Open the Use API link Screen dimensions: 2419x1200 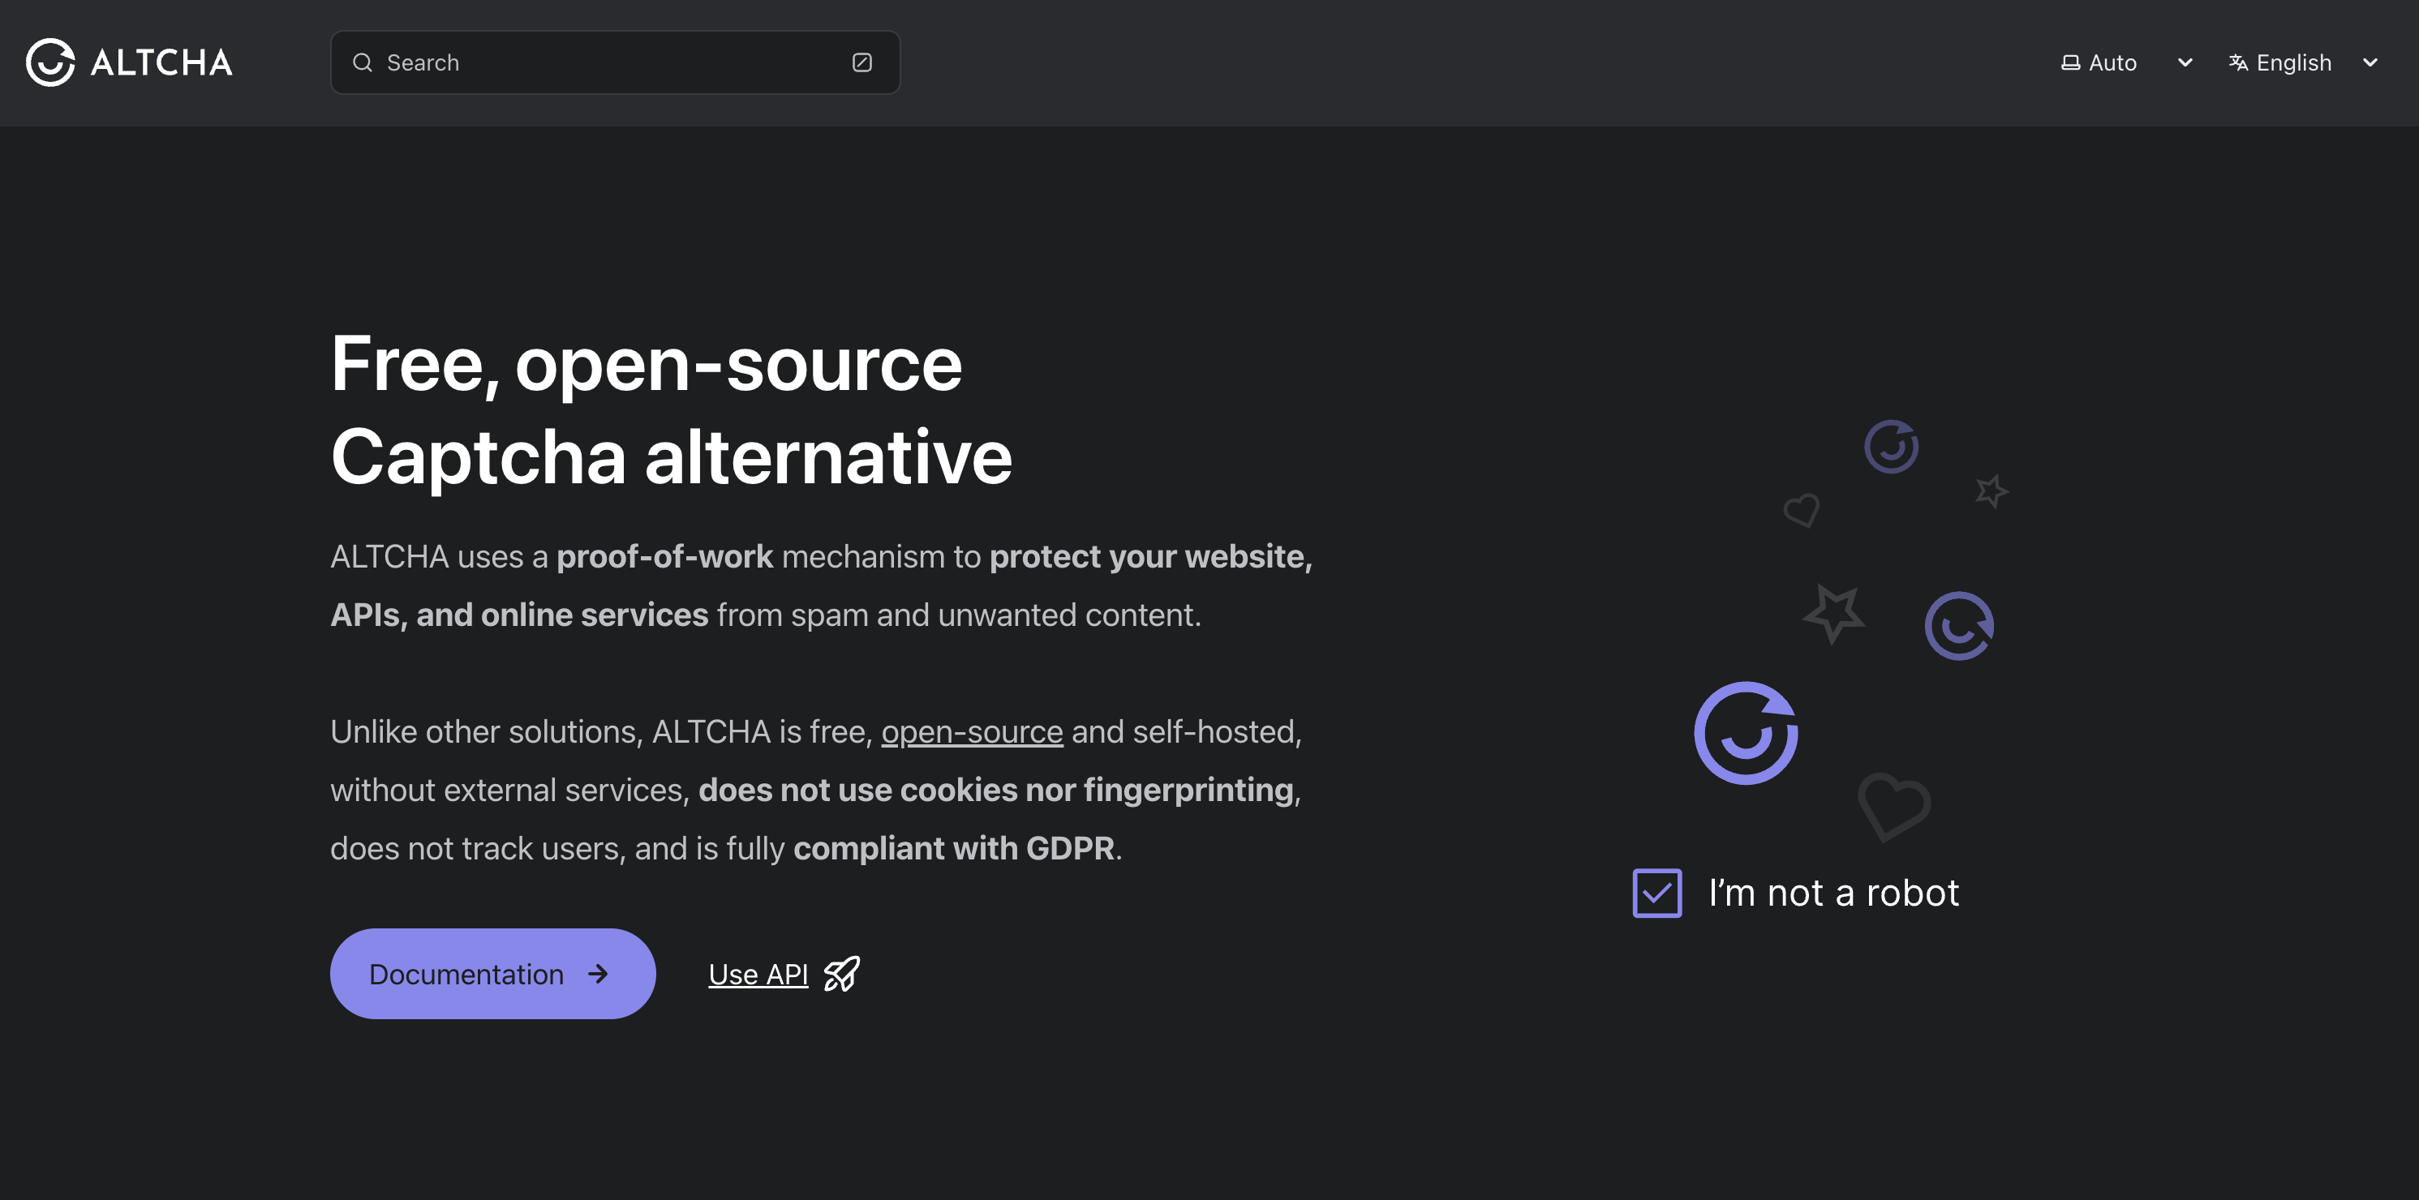(758, 974)
